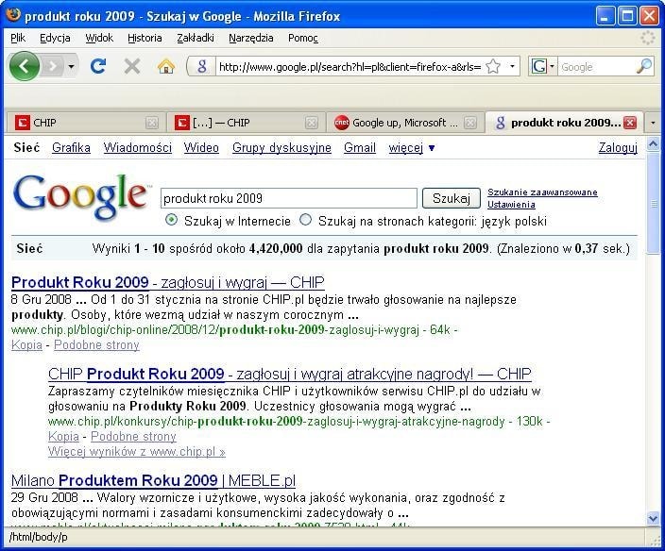Viewport: 665px width, 551px height.
Task: Select Szukaj w Internecie radio button
Action: pos(171,220)
